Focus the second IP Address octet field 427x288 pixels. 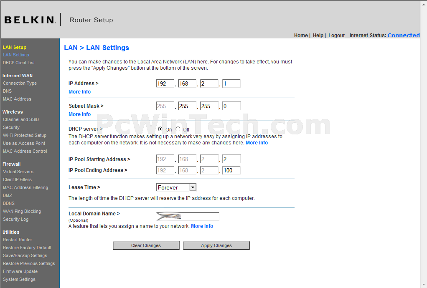click(187, 83)
